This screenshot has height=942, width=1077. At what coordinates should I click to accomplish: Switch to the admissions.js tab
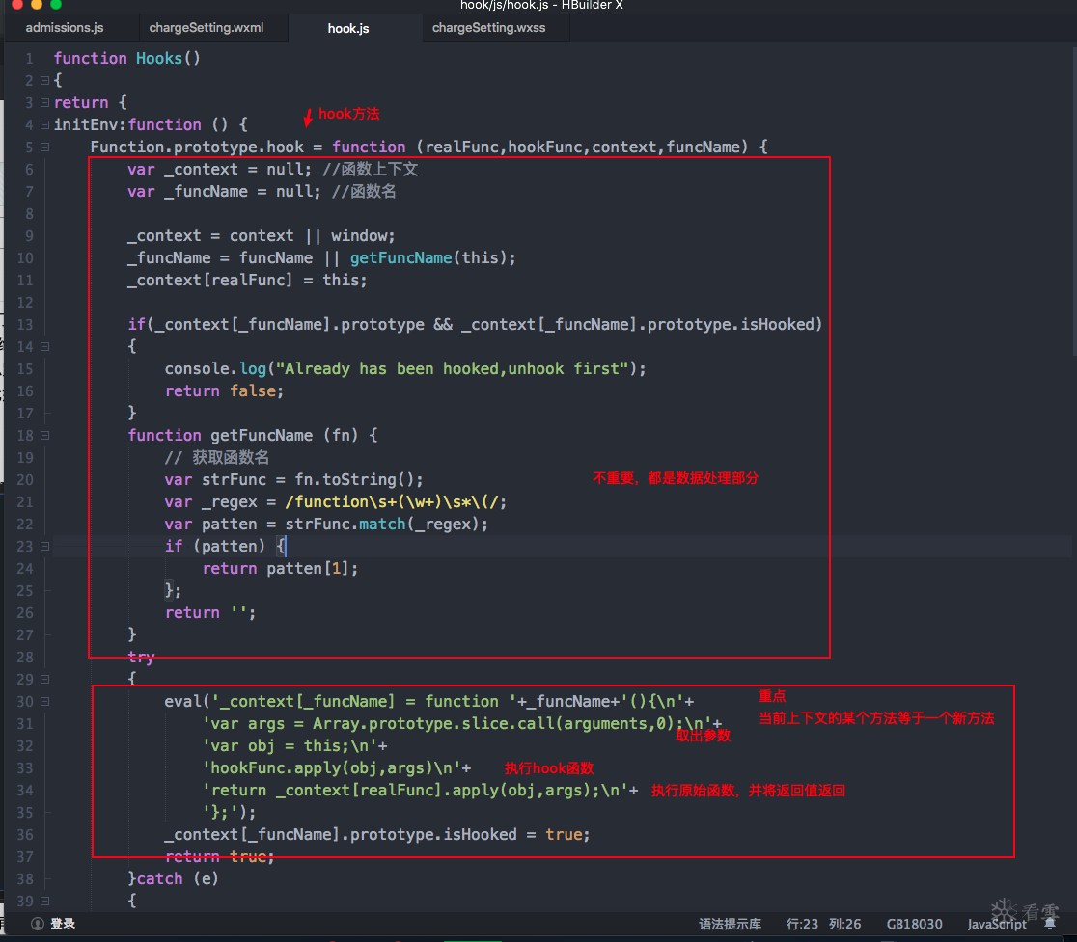point(65,27)
